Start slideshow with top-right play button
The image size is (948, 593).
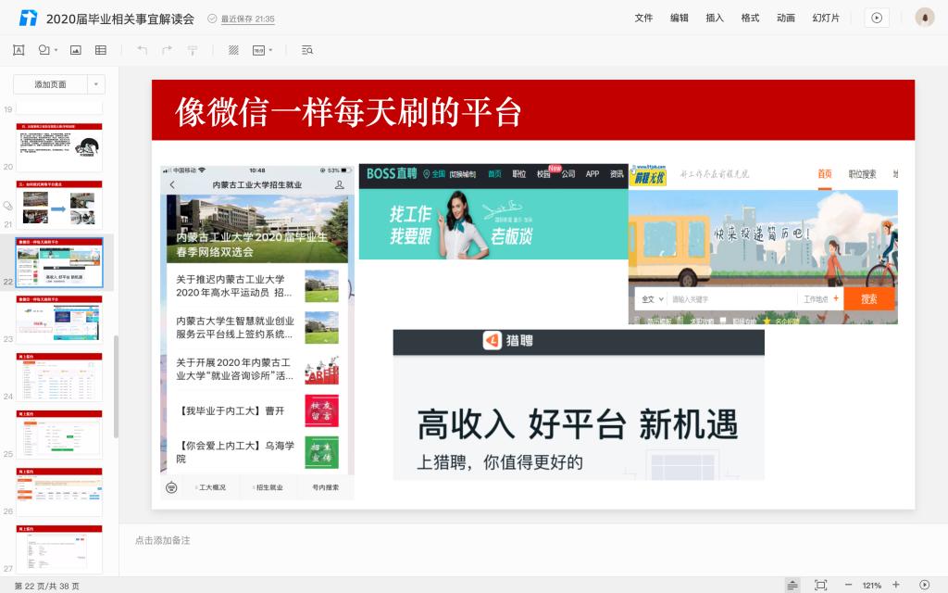pos(876,18)
